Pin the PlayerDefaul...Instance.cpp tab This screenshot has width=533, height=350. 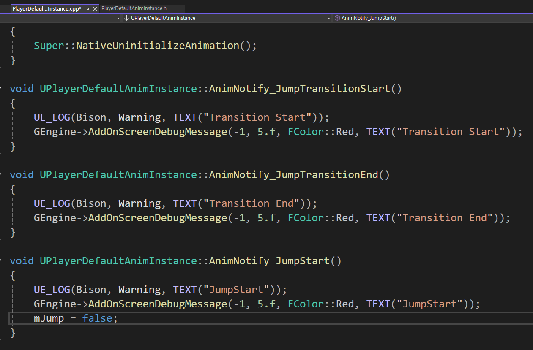87,8
